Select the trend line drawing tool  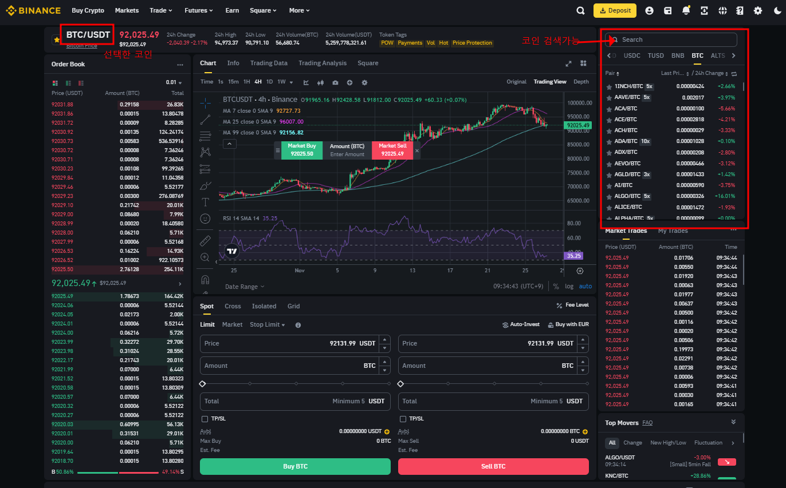(x=206, y=120)
